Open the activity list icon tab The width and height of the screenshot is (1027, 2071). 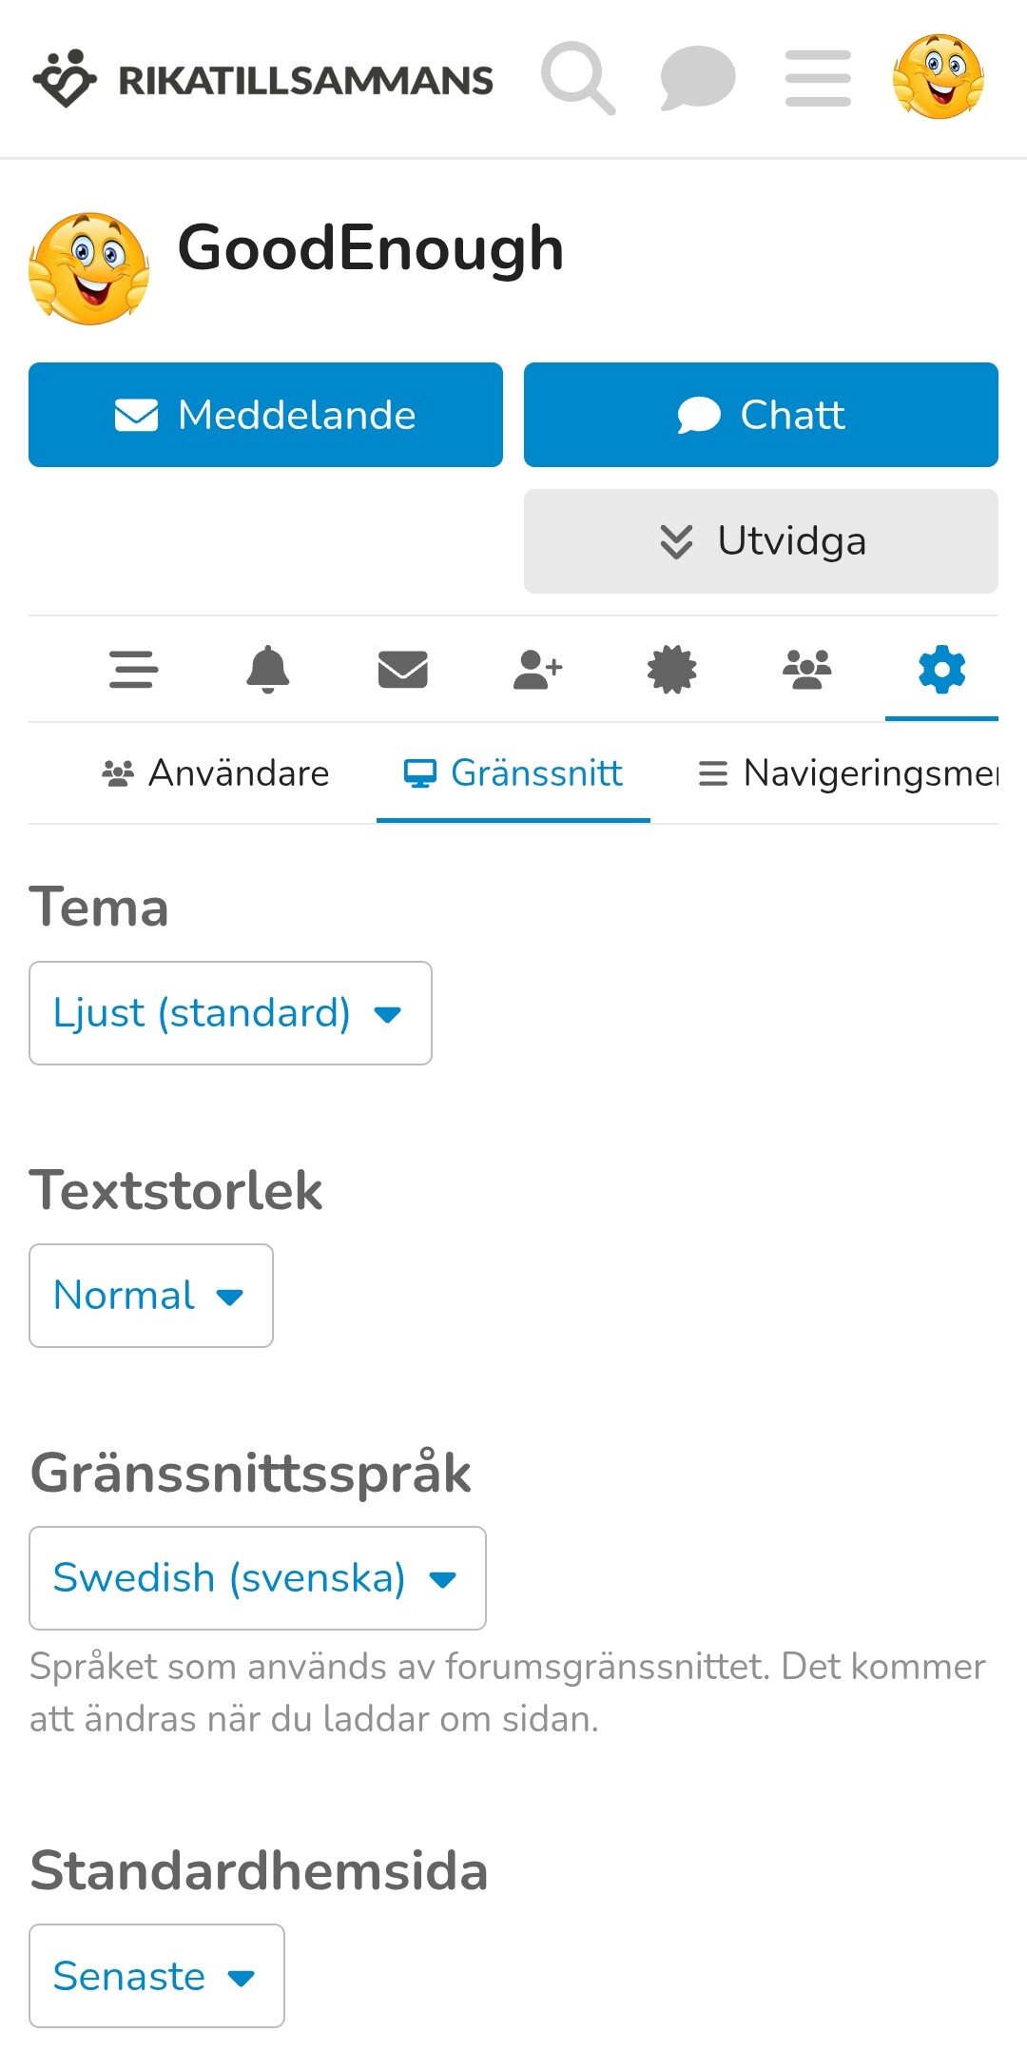[x=133, y=670]
